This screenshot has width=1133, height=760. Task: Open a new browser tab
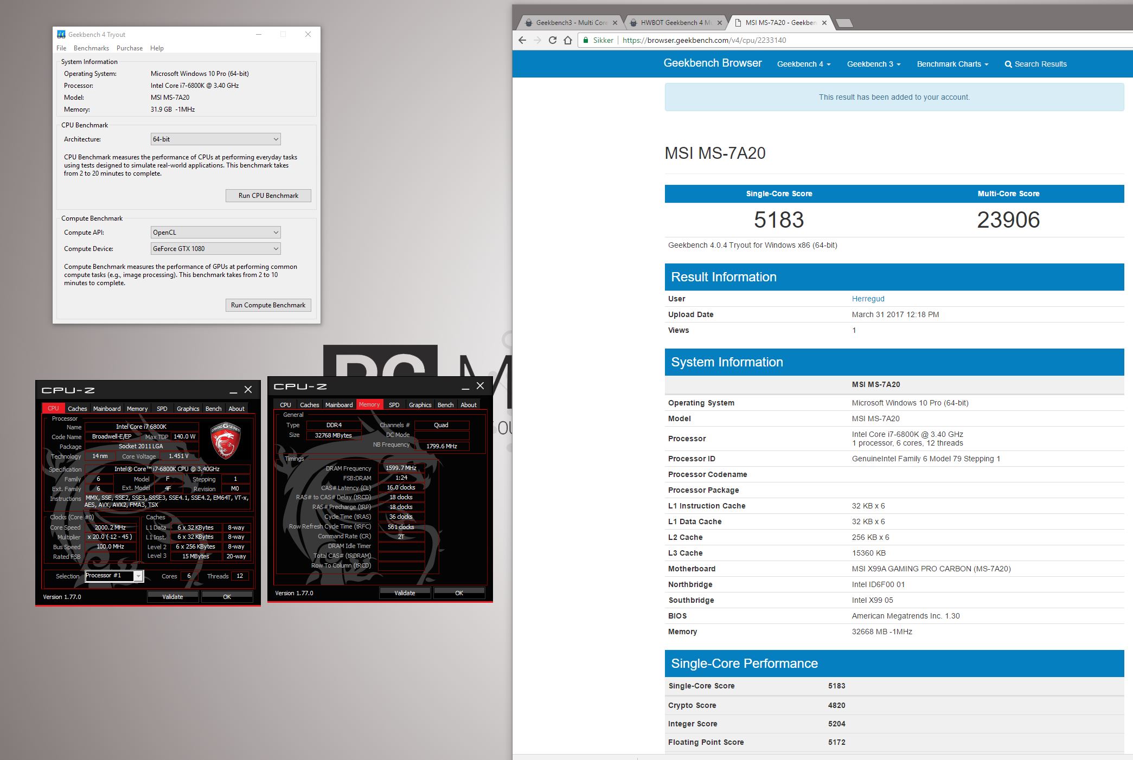(x=844, y=23)
